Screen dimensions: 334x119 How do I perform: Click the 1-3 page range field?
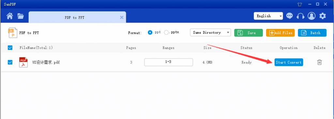[169, 62]
